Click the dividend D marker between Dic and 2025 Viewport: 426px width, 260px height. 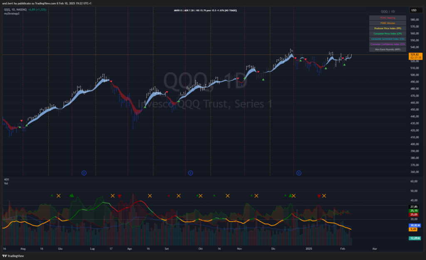pos(299,172)
